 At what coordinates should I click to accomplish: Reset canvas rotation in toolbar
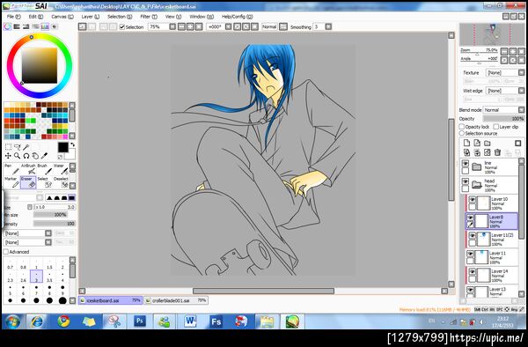pyautogui.click(x=255, y=26)
